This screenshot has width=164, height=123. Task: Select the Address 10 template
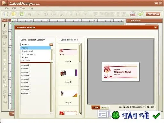pos(35,93)
